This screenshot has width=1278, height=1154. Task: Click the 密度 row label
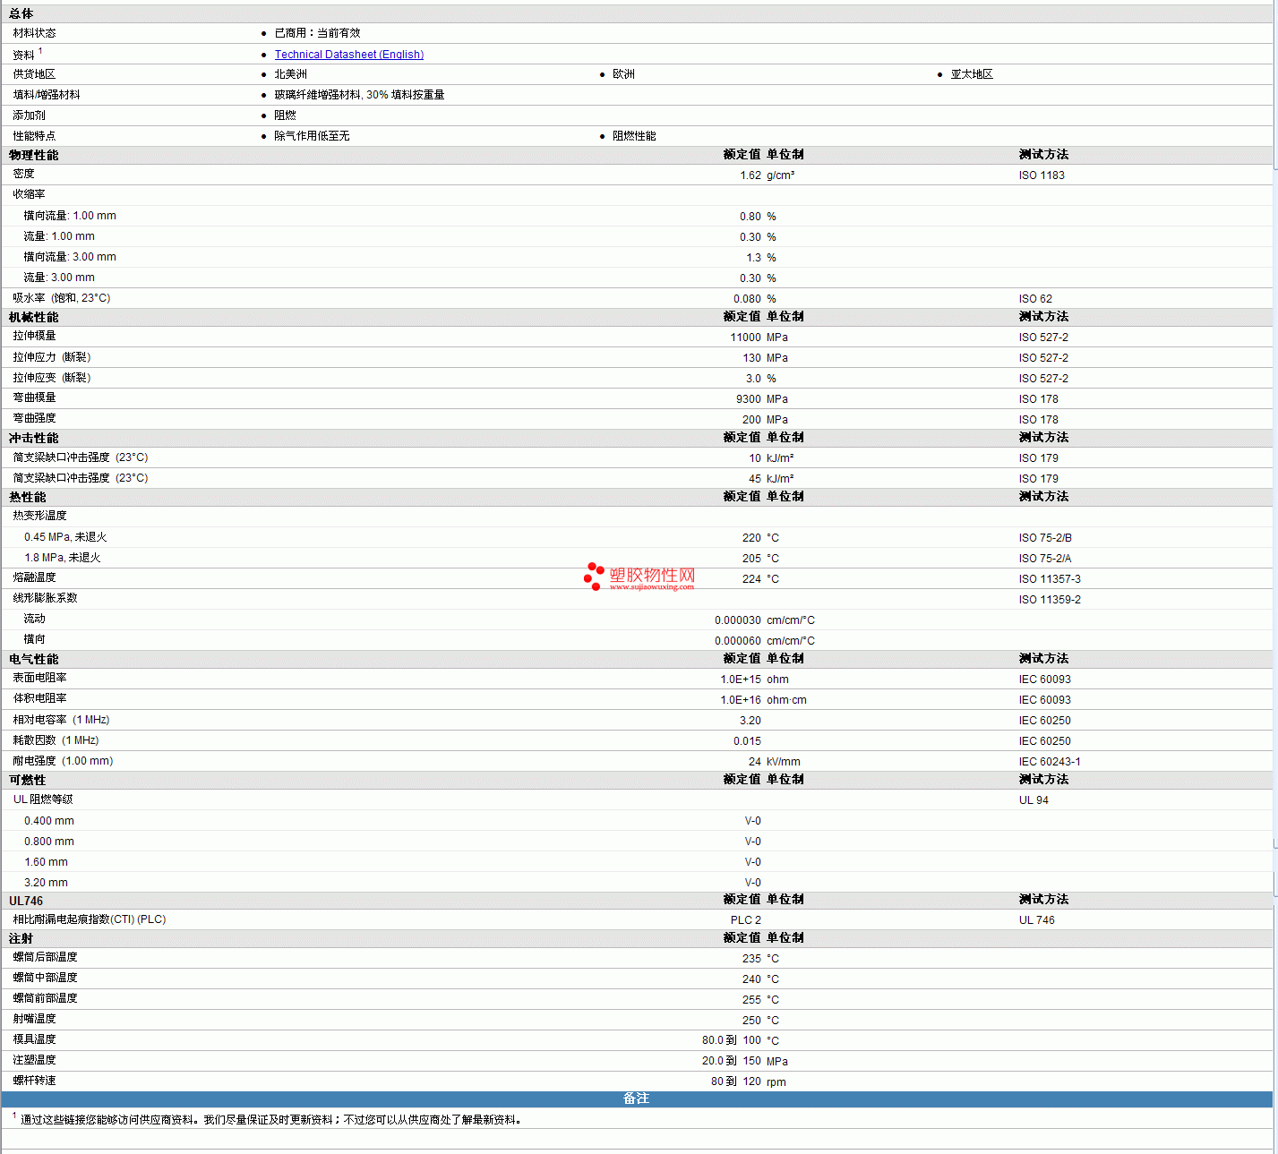[x=24, y=174]
